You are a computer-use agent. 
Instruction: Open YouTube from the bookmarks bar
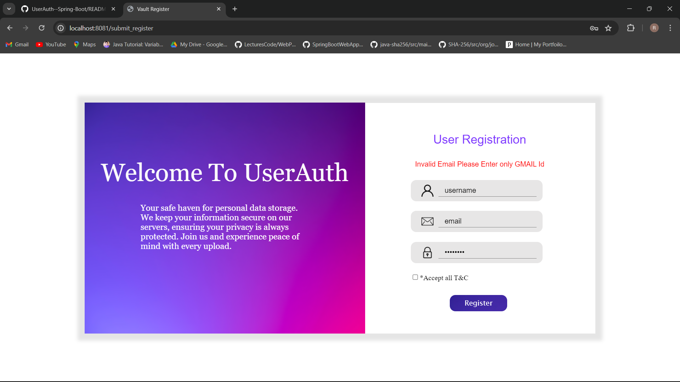point(51,44)
